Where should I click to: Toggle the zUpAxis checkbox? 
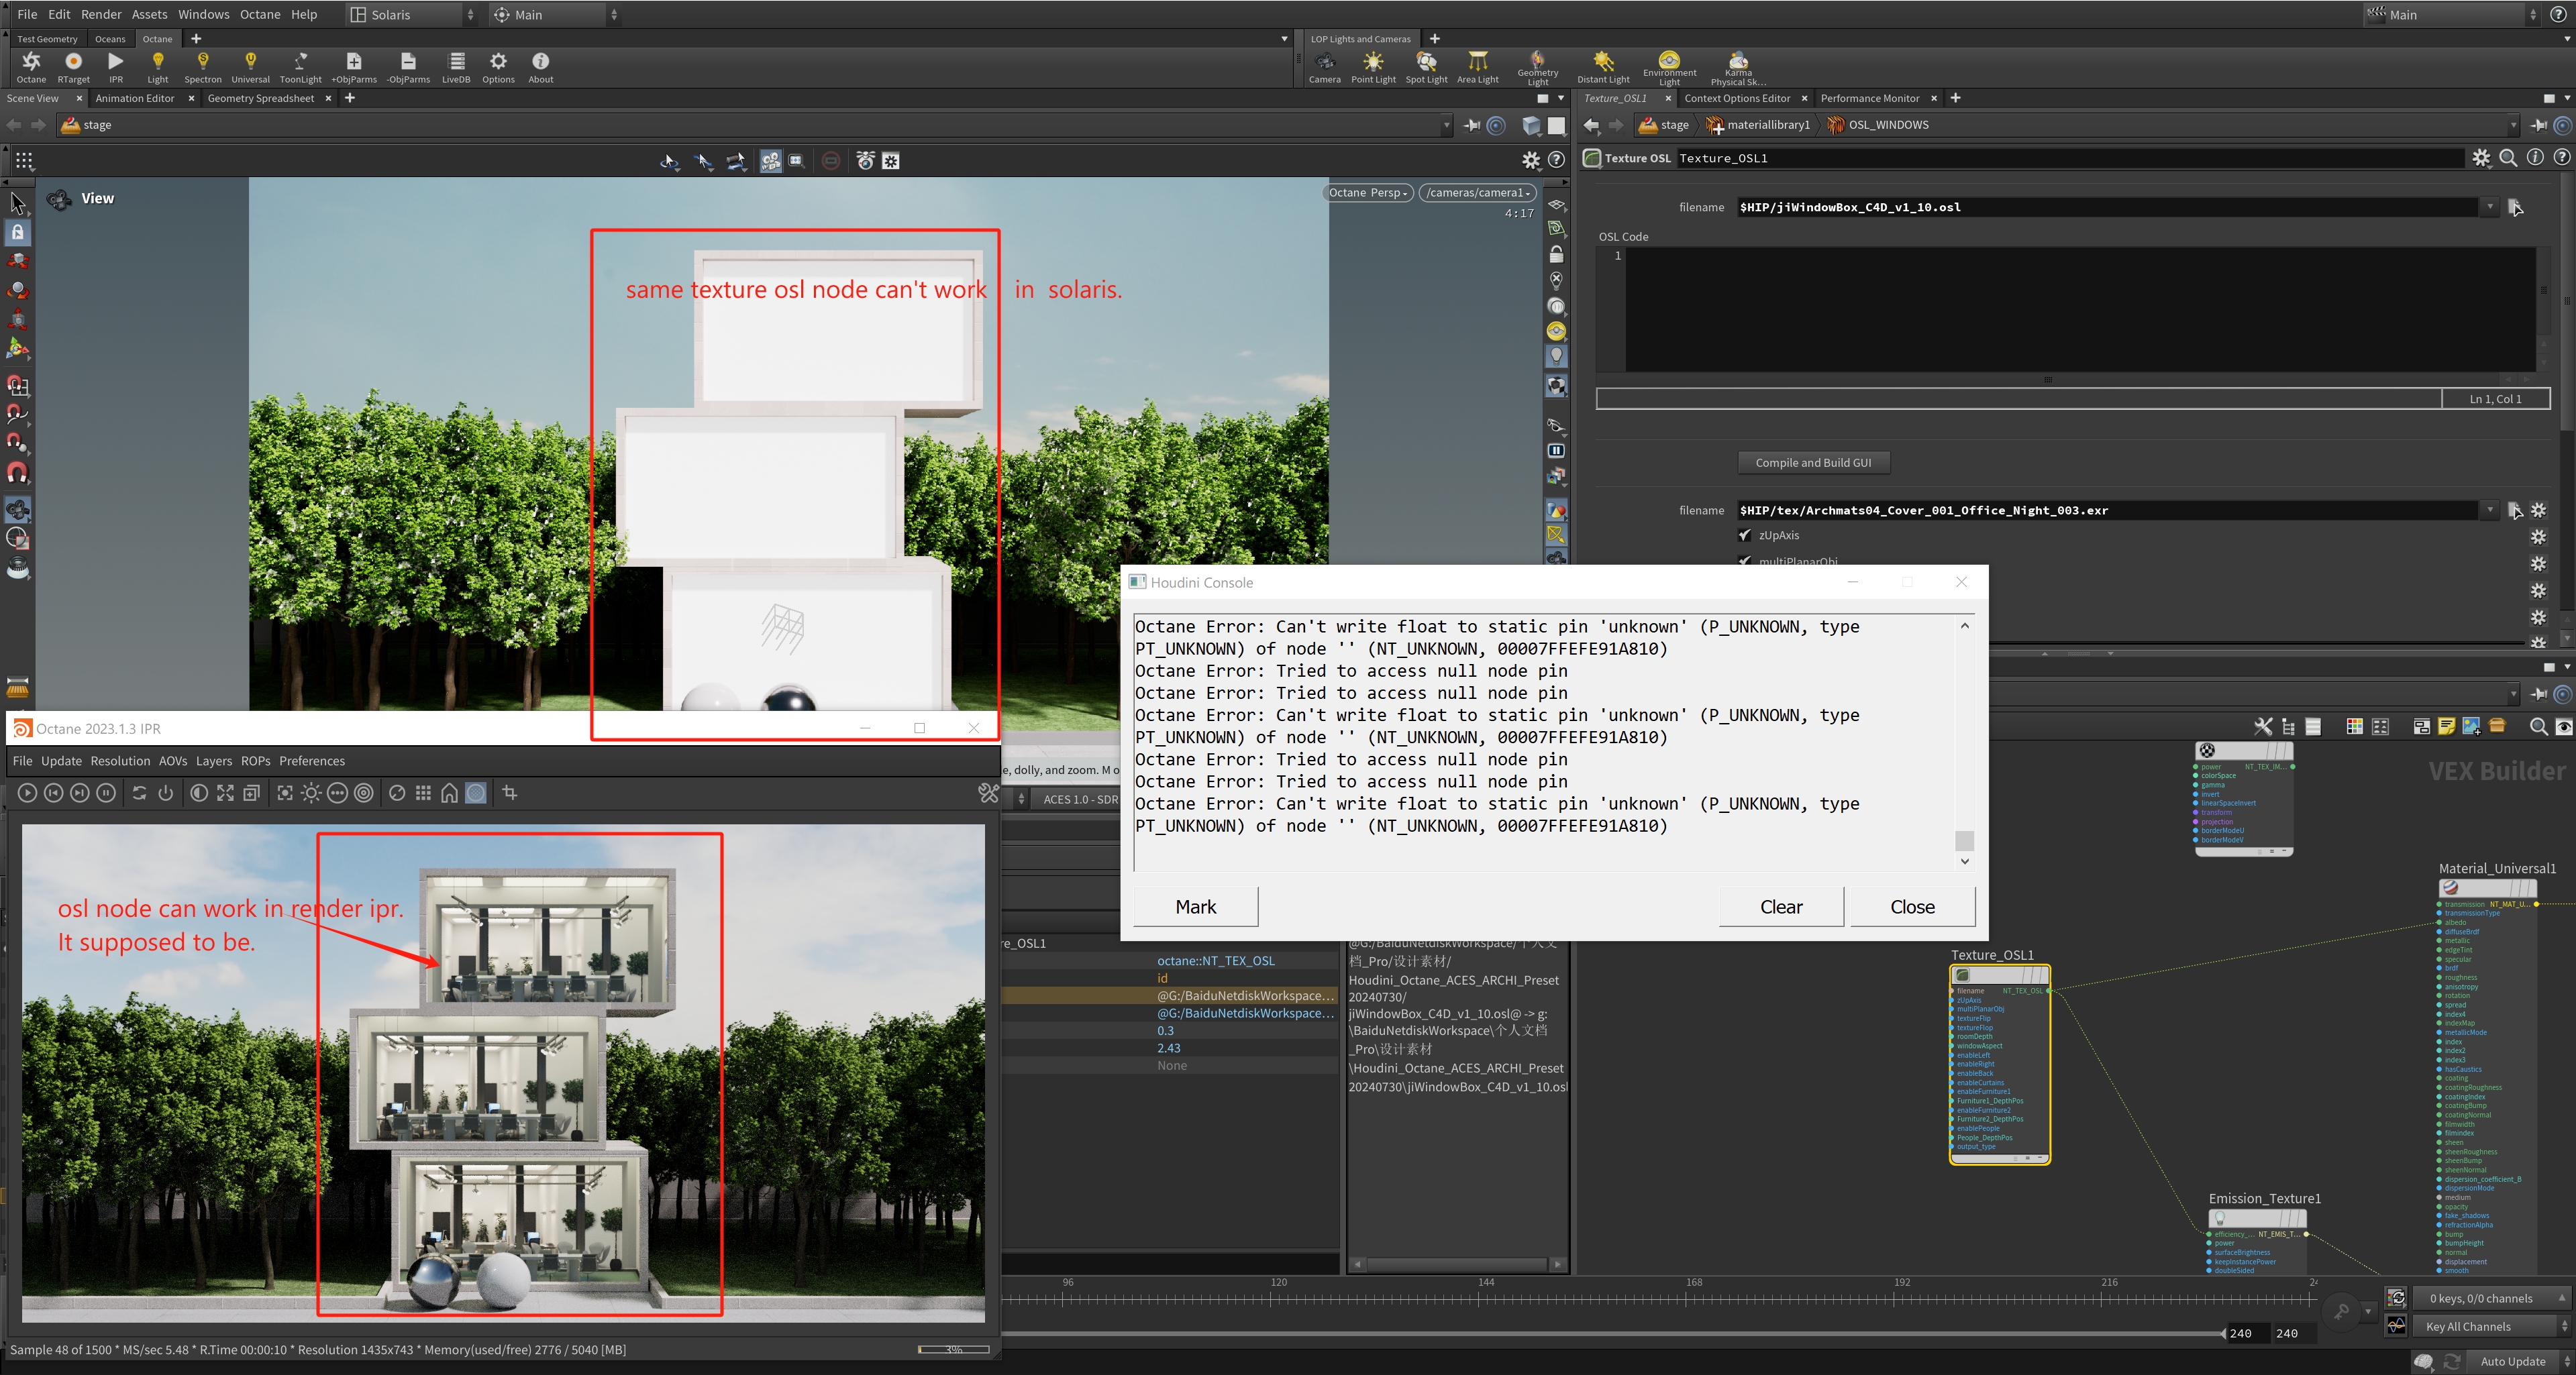[1745, 536]
